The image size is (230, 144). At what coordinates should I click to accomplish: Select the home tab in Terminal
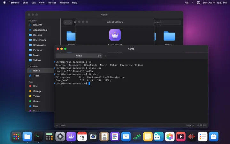tap(79, 56)
